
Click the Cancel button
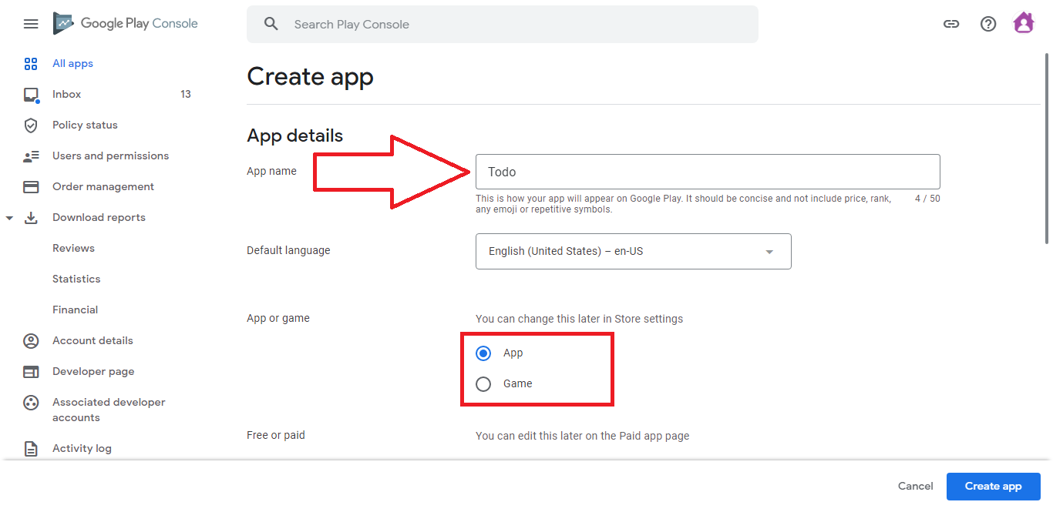pyautogui.click(x=915, y=486)
